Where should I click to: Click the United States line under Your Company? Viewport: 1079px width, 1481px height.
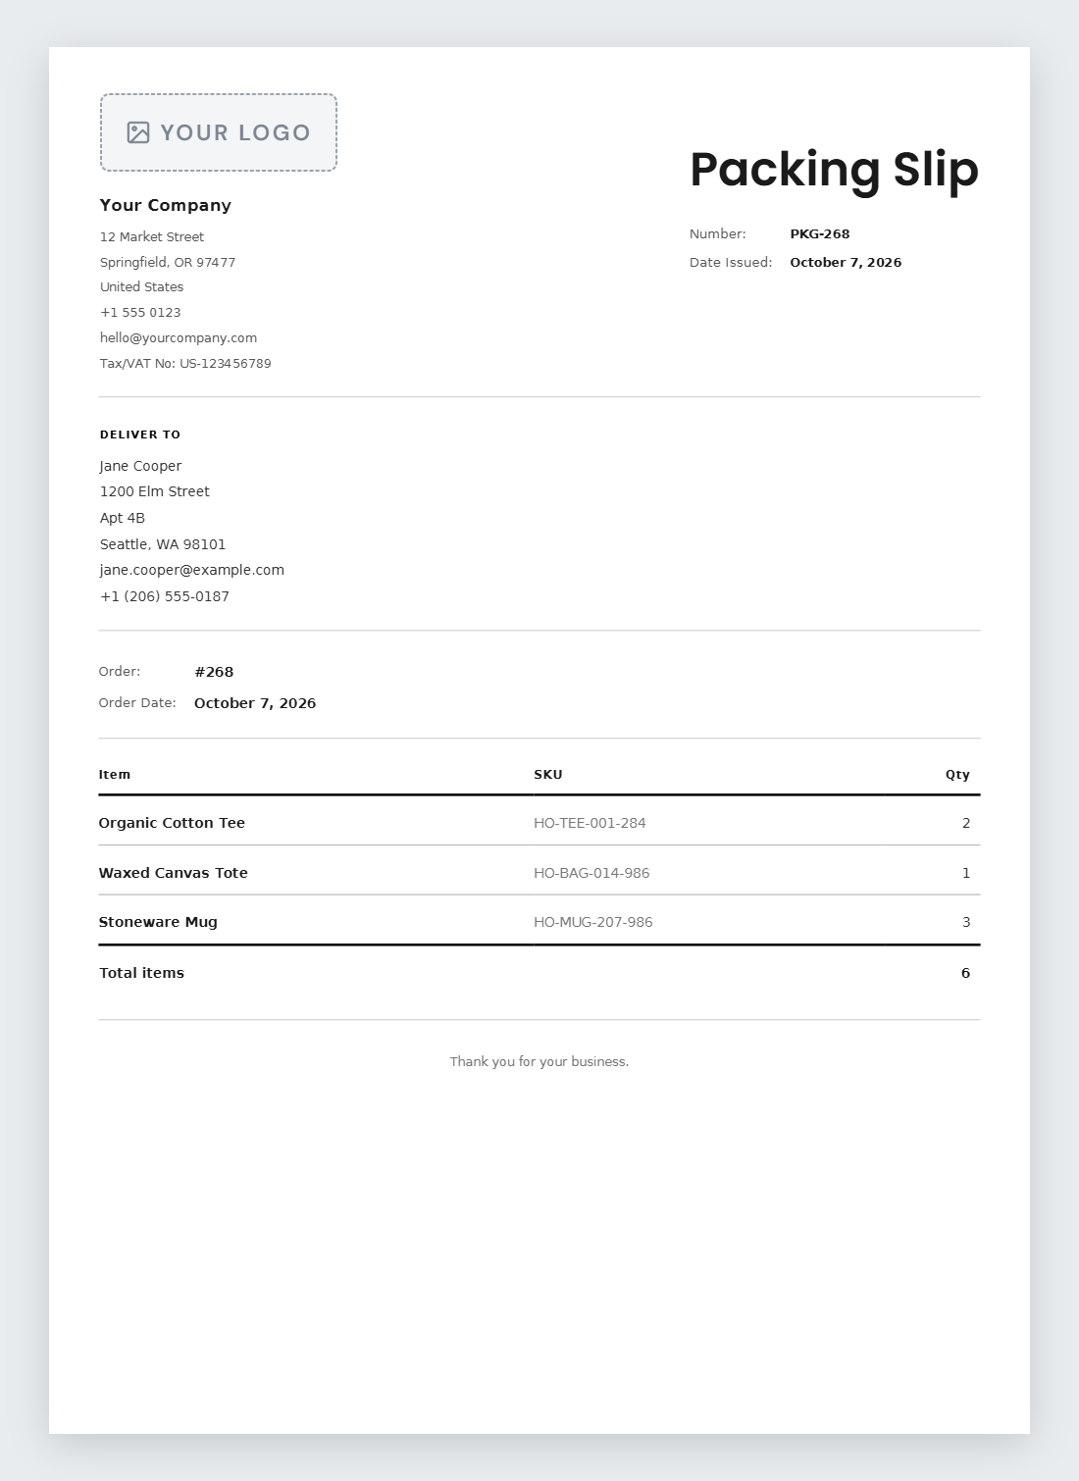click(141, 287)
